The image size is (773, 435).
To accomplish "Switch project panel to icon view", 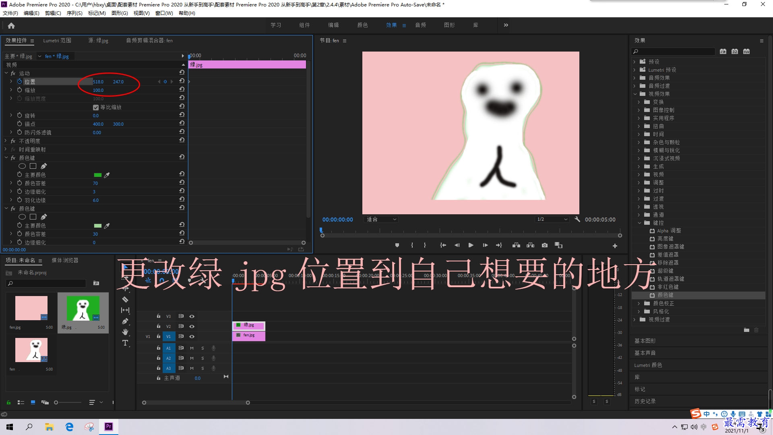I will tap(33, 402).
